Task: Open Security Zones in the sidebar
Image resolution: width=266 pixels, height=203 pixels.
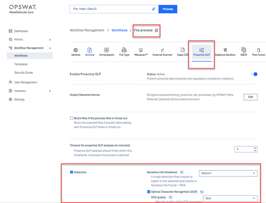Action: click(x=23, y=72)
